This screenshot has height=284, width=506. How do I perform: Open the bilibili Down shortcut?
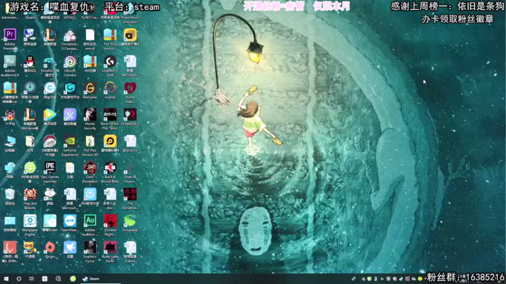[50, 225]
